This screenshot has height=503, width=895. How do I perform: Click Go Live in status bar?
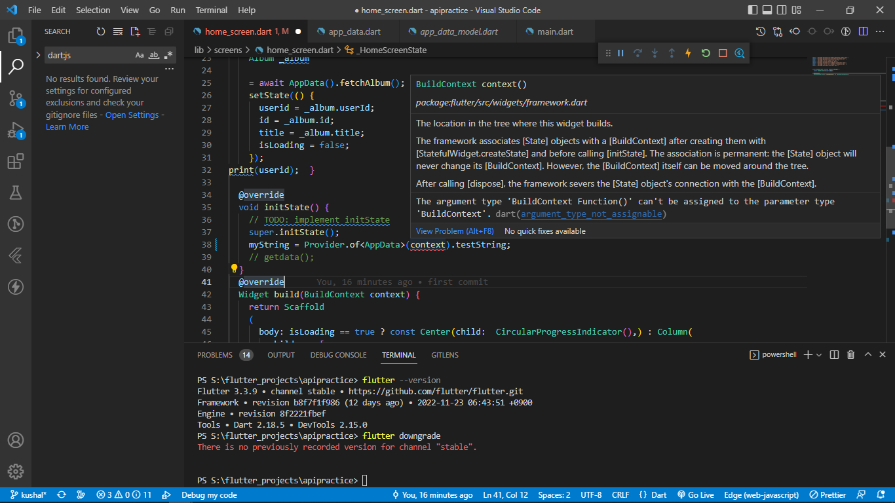[x=696, y=495]
